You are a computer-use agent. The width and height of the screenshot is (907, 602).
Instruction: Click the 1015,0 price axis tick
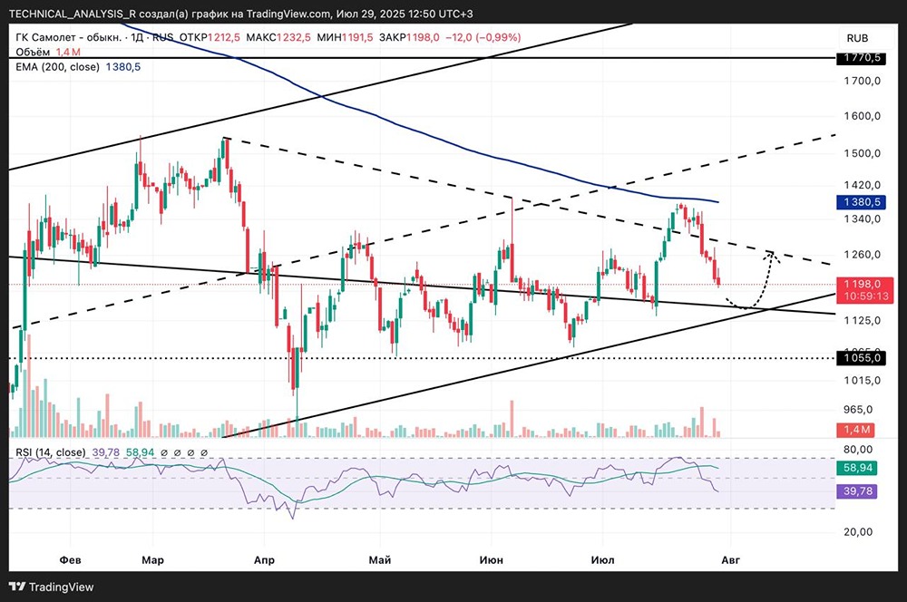862,381
